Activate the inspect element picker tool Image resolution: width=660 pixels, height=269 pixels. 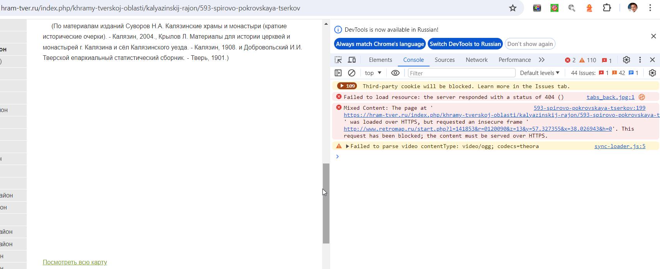[x=338, y=60]
